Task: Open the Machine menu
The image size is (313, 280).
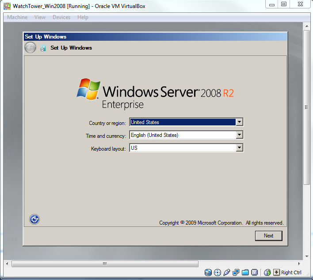Action: tap(17, 17)
